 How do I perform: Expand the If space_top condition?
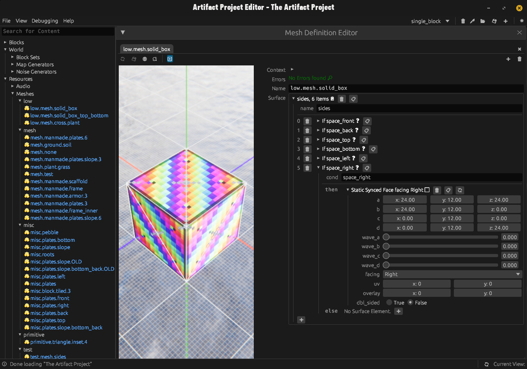click(x=318, y=140)
